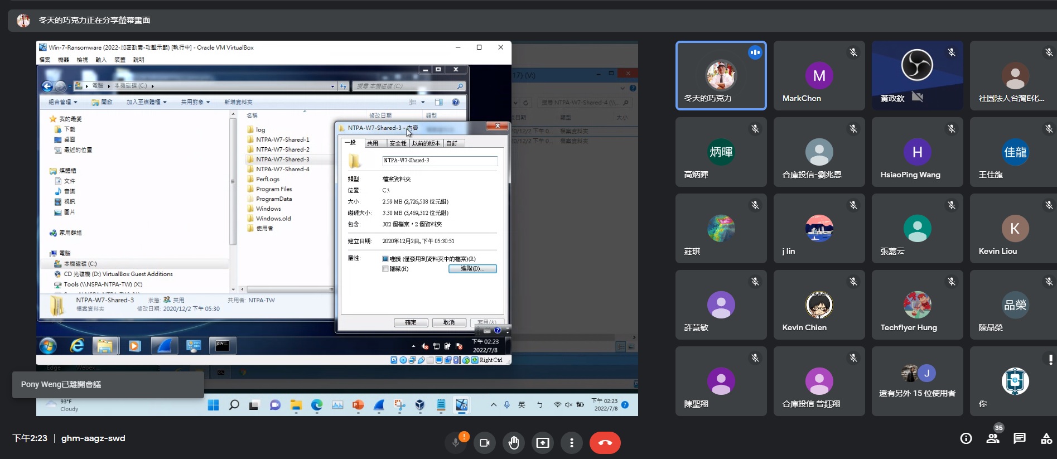Viewport: 1057px width, 459px height.
Task: Click the present screen icon
Action: (543, 443)
